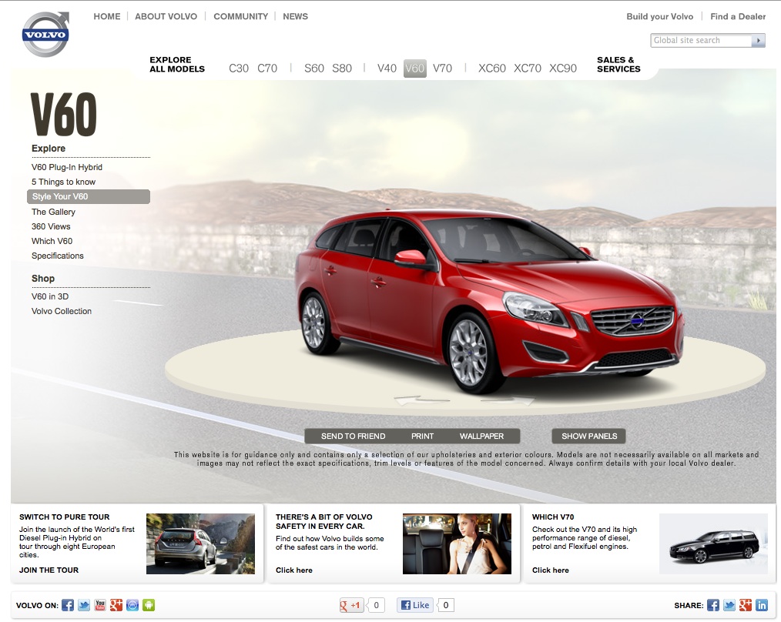
Task: Share this page on Facebook
Action: click(x=713, y=605)
